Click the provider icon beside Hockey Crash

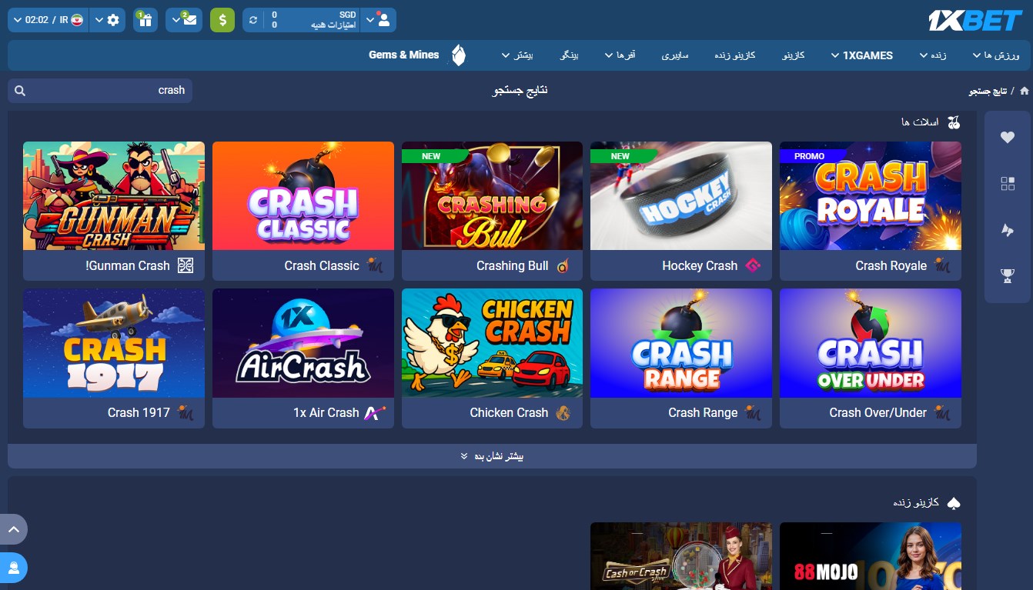click(x=752, y=265)
